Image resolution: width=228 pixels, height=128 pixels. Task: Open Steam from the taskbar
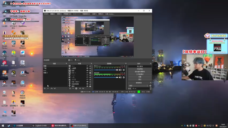[x=9, y=125]
